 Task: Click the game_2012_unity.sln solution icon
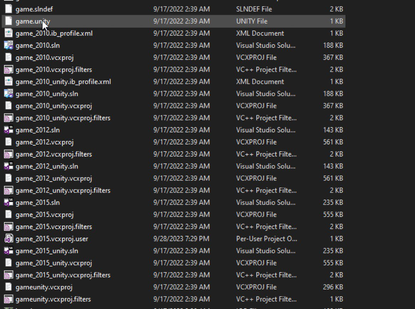pos(9,166)
